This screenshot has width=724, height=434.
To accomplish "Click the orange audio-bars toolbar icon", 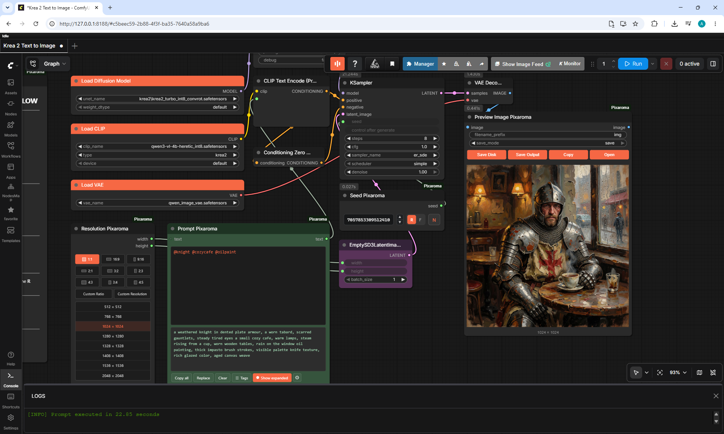I will (337, 64).
